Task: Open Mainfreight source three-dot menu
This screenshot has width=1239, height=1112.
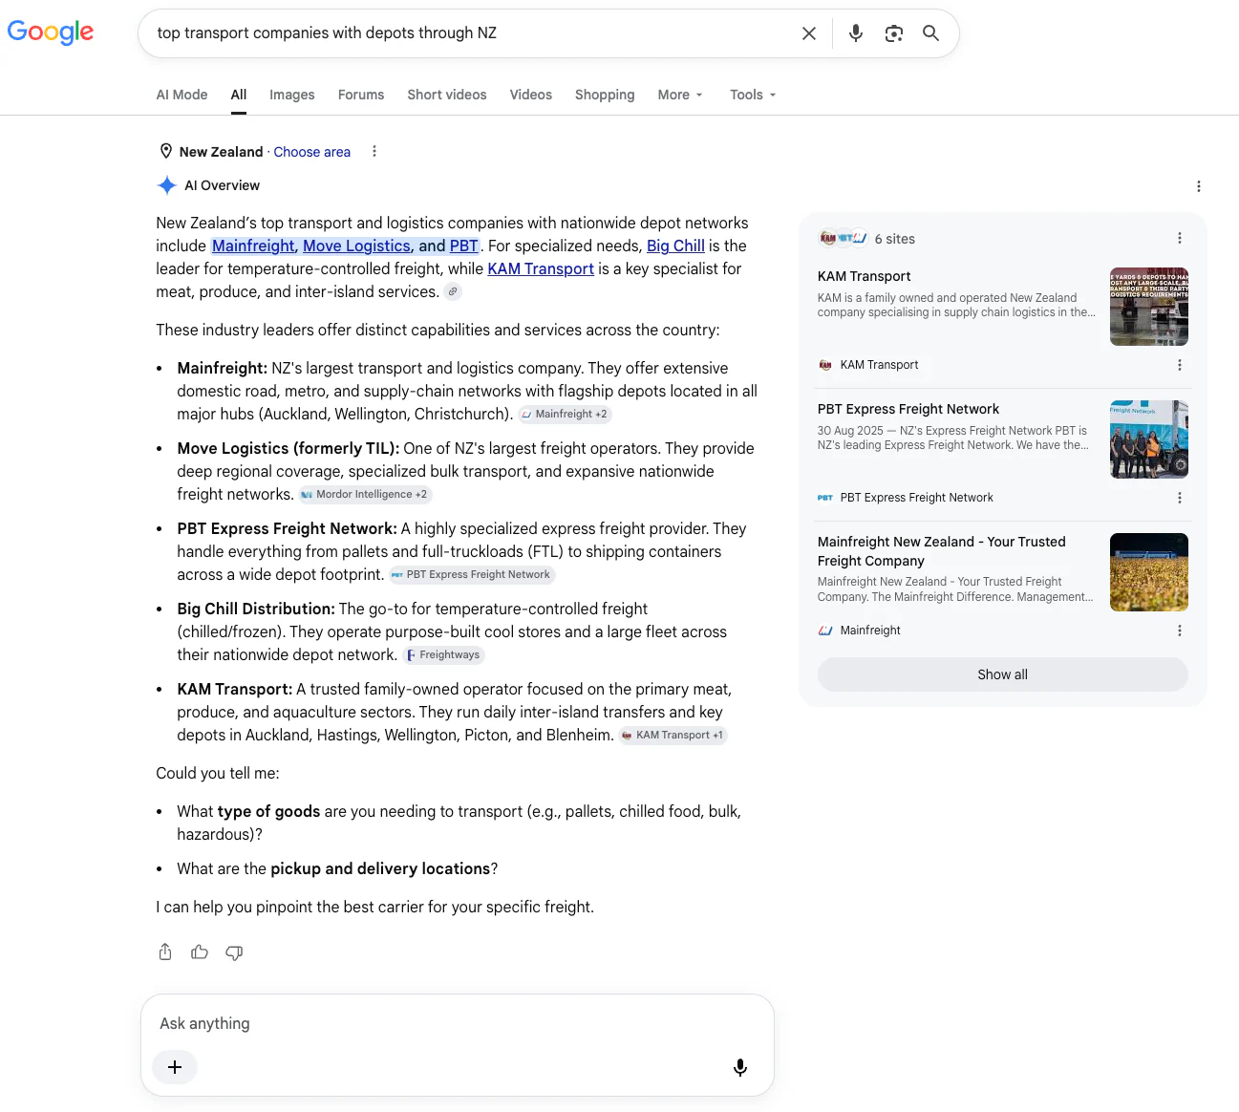Action: point(1180,631)
